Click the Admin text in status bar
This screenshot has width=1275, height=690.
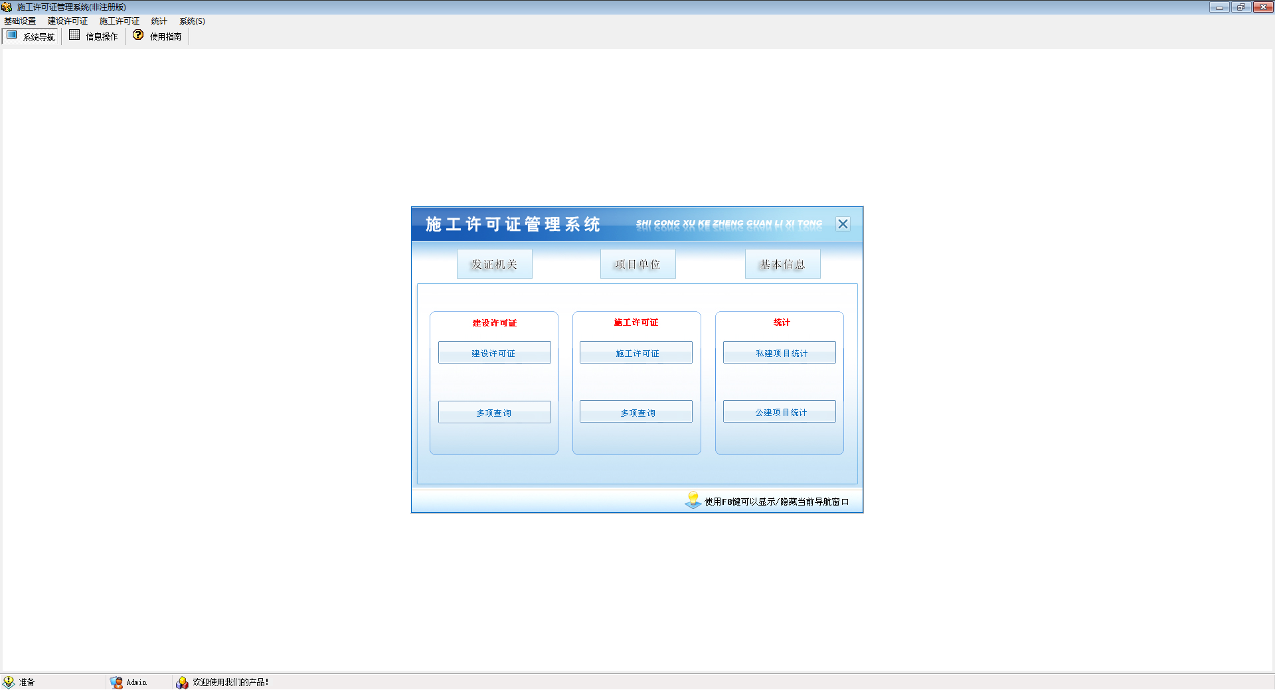point(137,682)
